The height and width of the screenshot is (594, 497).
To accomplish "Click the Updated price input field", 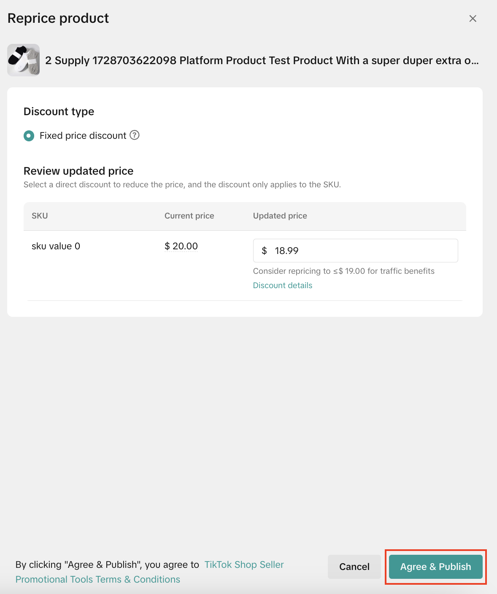I will point(363,251).
